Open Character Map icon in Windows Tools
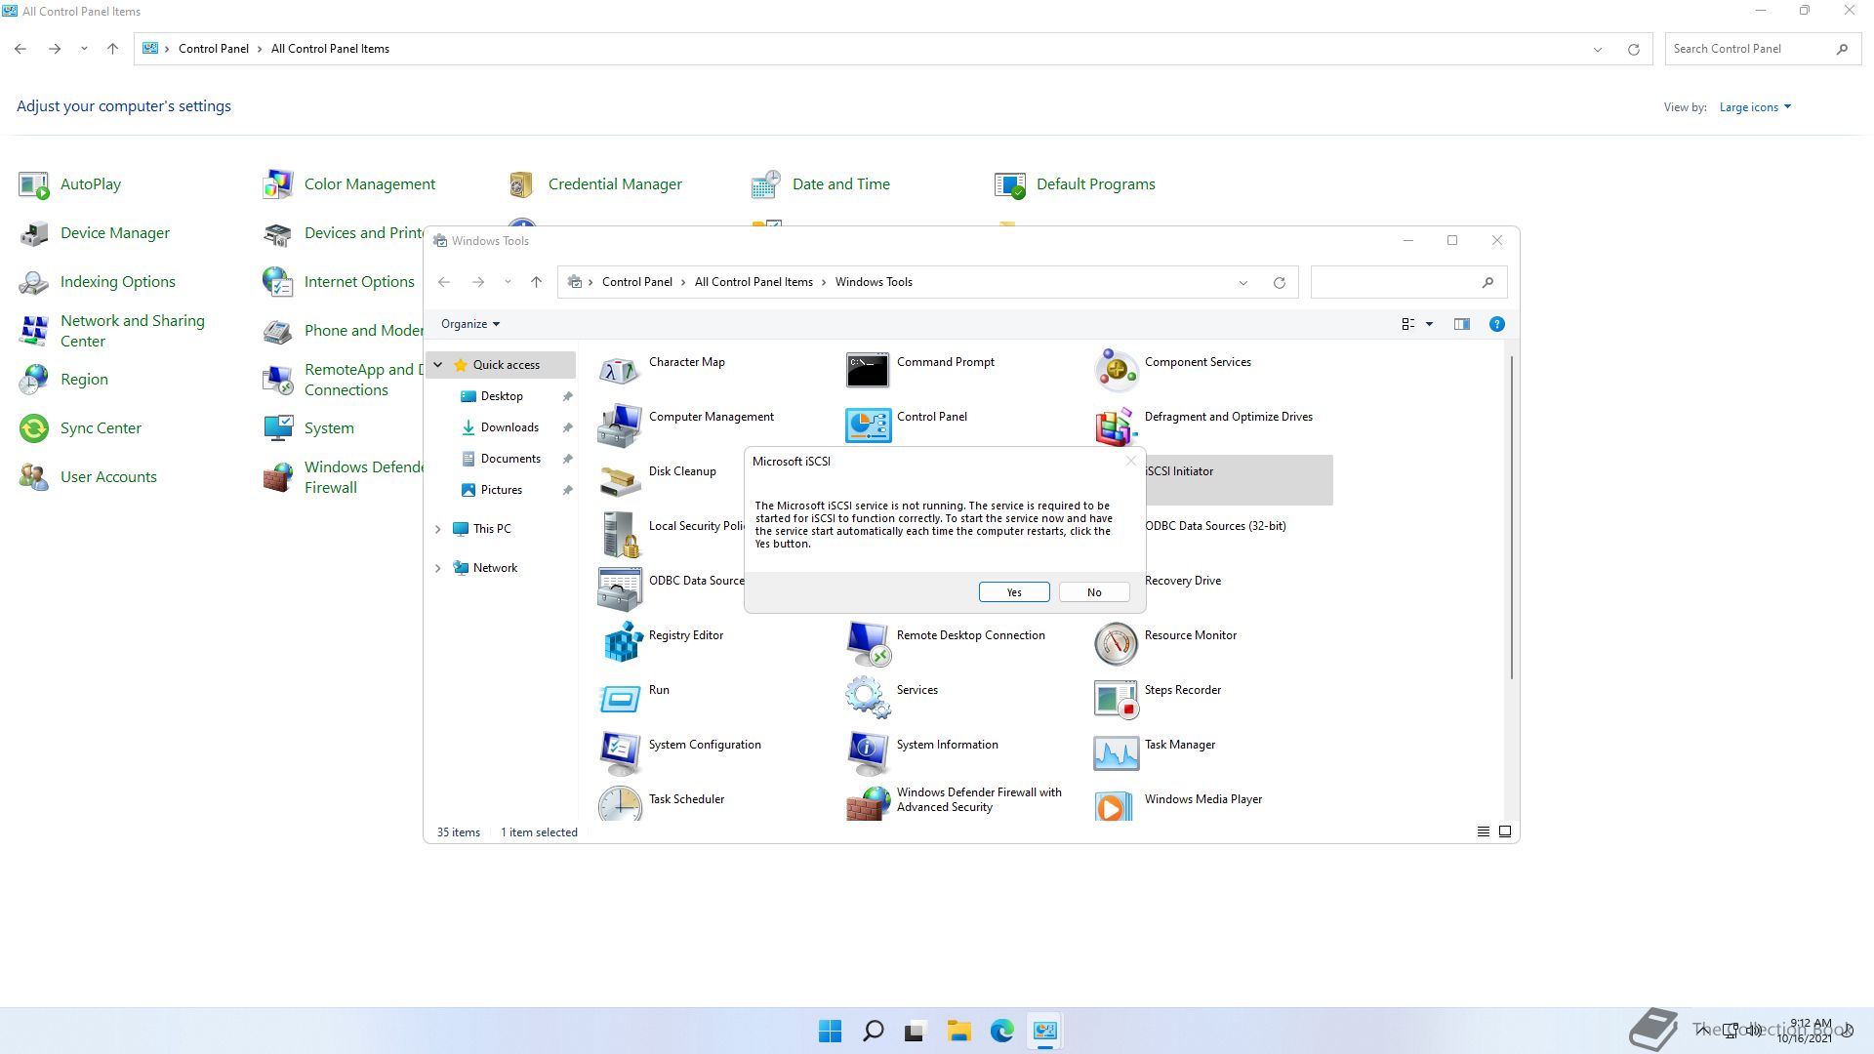This screenshot has width=1874, height=1054. (x=620, y=371)
